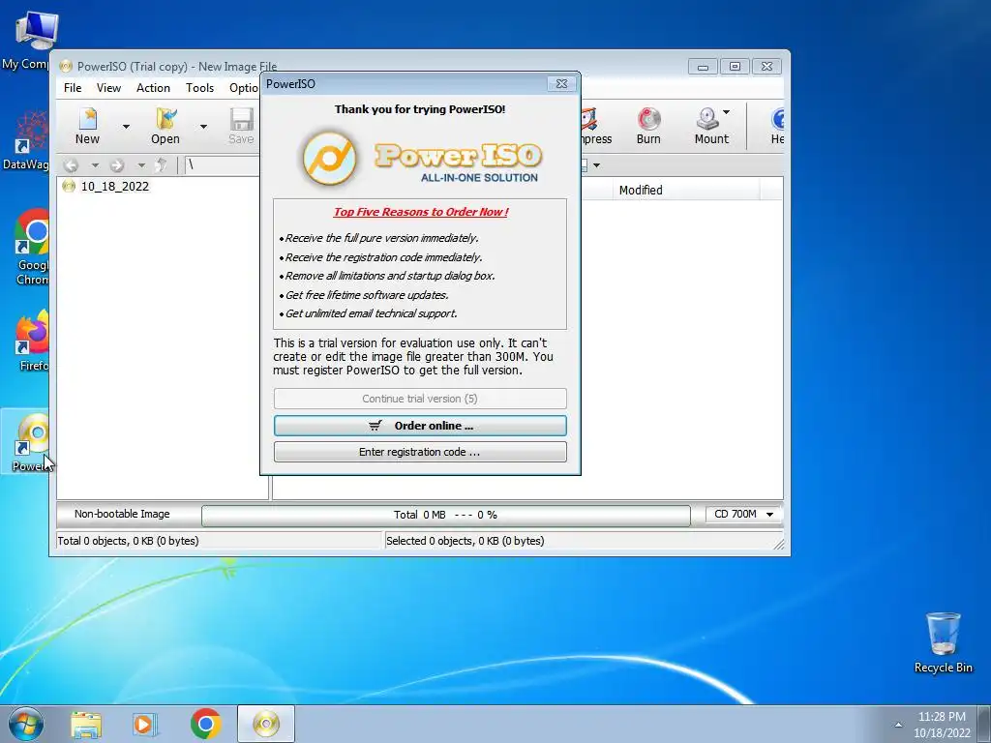This screenshot has height=743, width=991.
Task: Click the Burn disc toolbar icon
Action: (648, 126)
